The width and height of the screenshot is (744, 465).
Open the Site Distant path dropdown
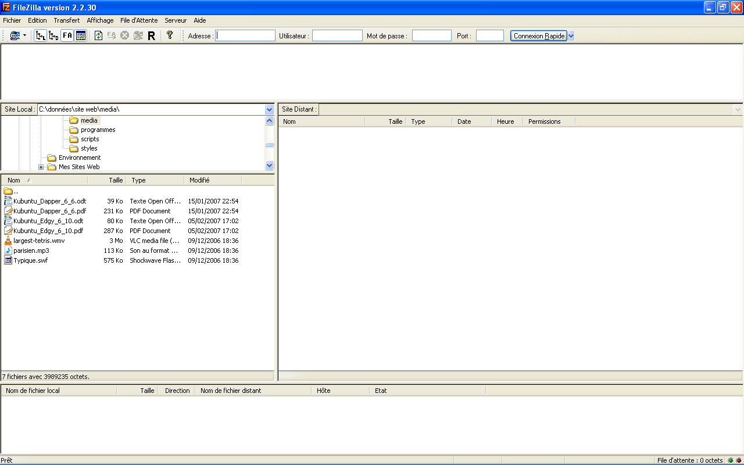[x=738, y=109]
